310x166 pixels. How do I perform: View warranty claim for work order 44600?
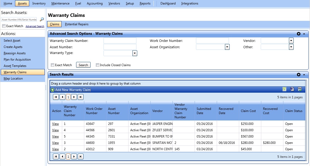pos(55,143)
